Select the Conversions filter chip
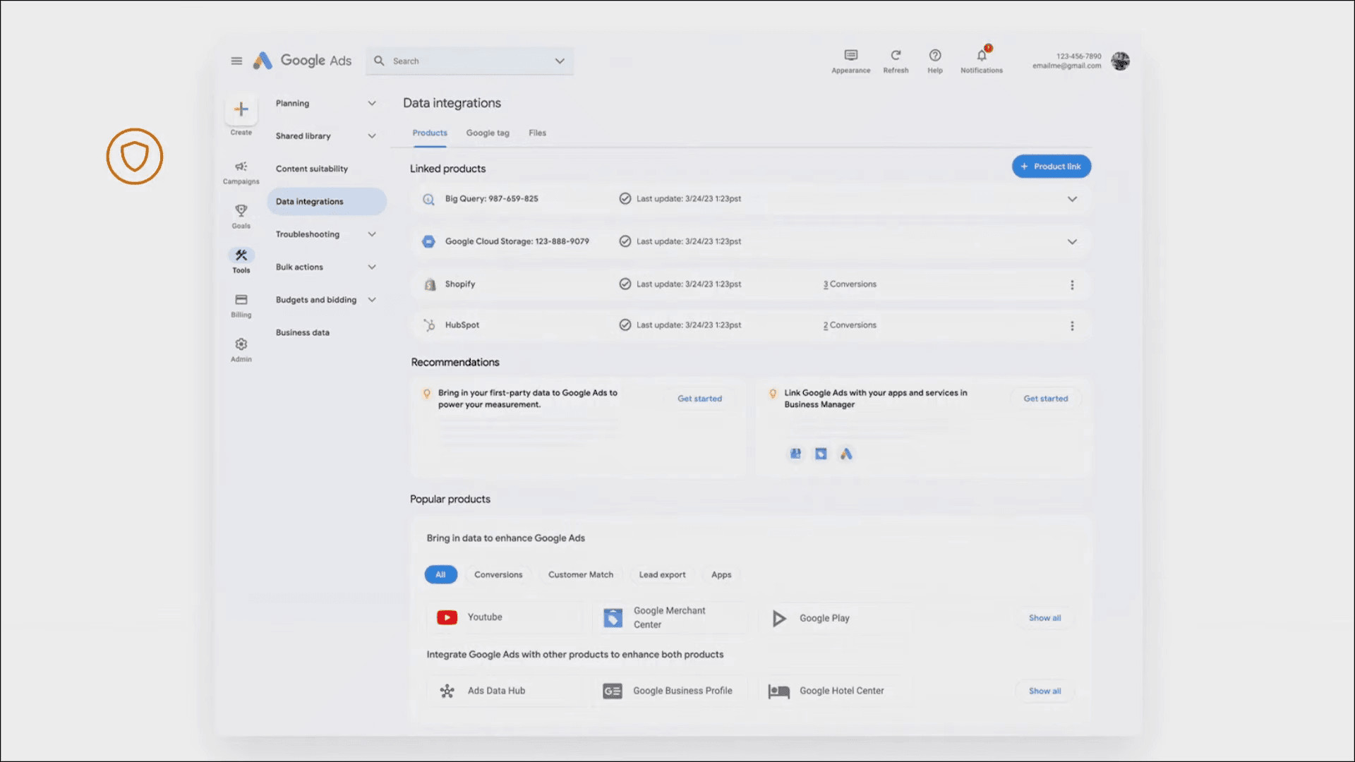This screenshot has width=1355, height=762. click(498, 574)
